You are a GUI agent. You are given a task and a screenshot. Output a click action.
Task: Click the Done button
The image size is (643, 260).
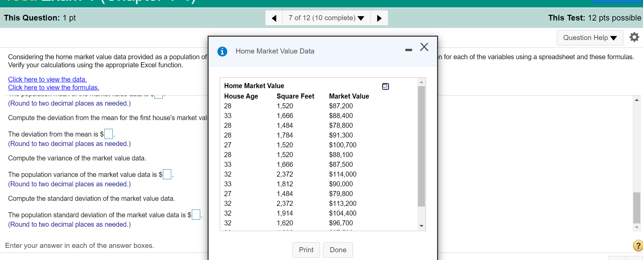[x=338, y=250]
